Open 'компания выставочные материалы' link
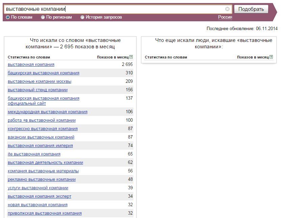 tap(43, 171)
